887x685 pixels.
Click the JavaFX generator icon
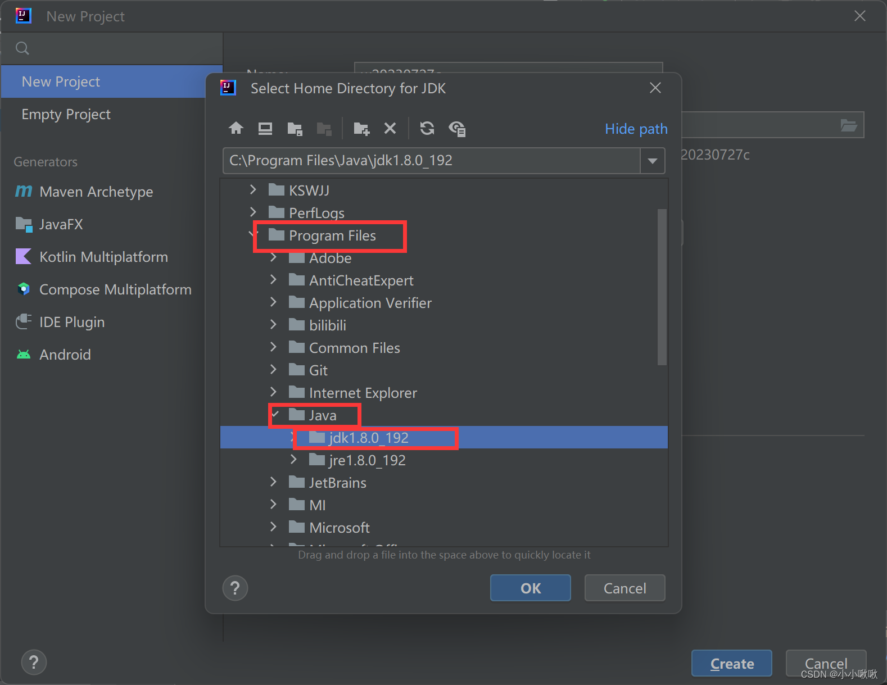click(x=24, y=224)
